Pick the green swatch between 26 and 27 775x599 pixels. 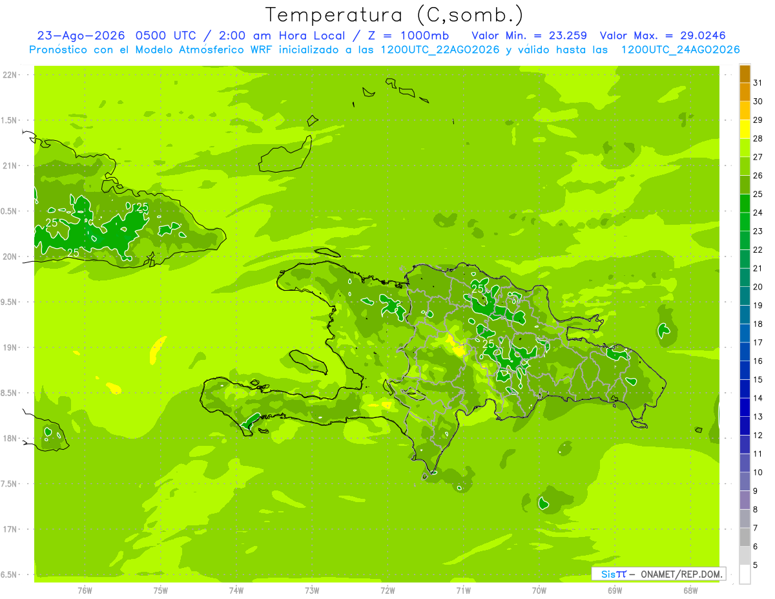745,167
